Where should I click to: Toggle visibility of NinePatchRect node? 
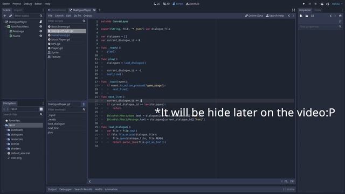pyautogui.click(x=41, y=26)
